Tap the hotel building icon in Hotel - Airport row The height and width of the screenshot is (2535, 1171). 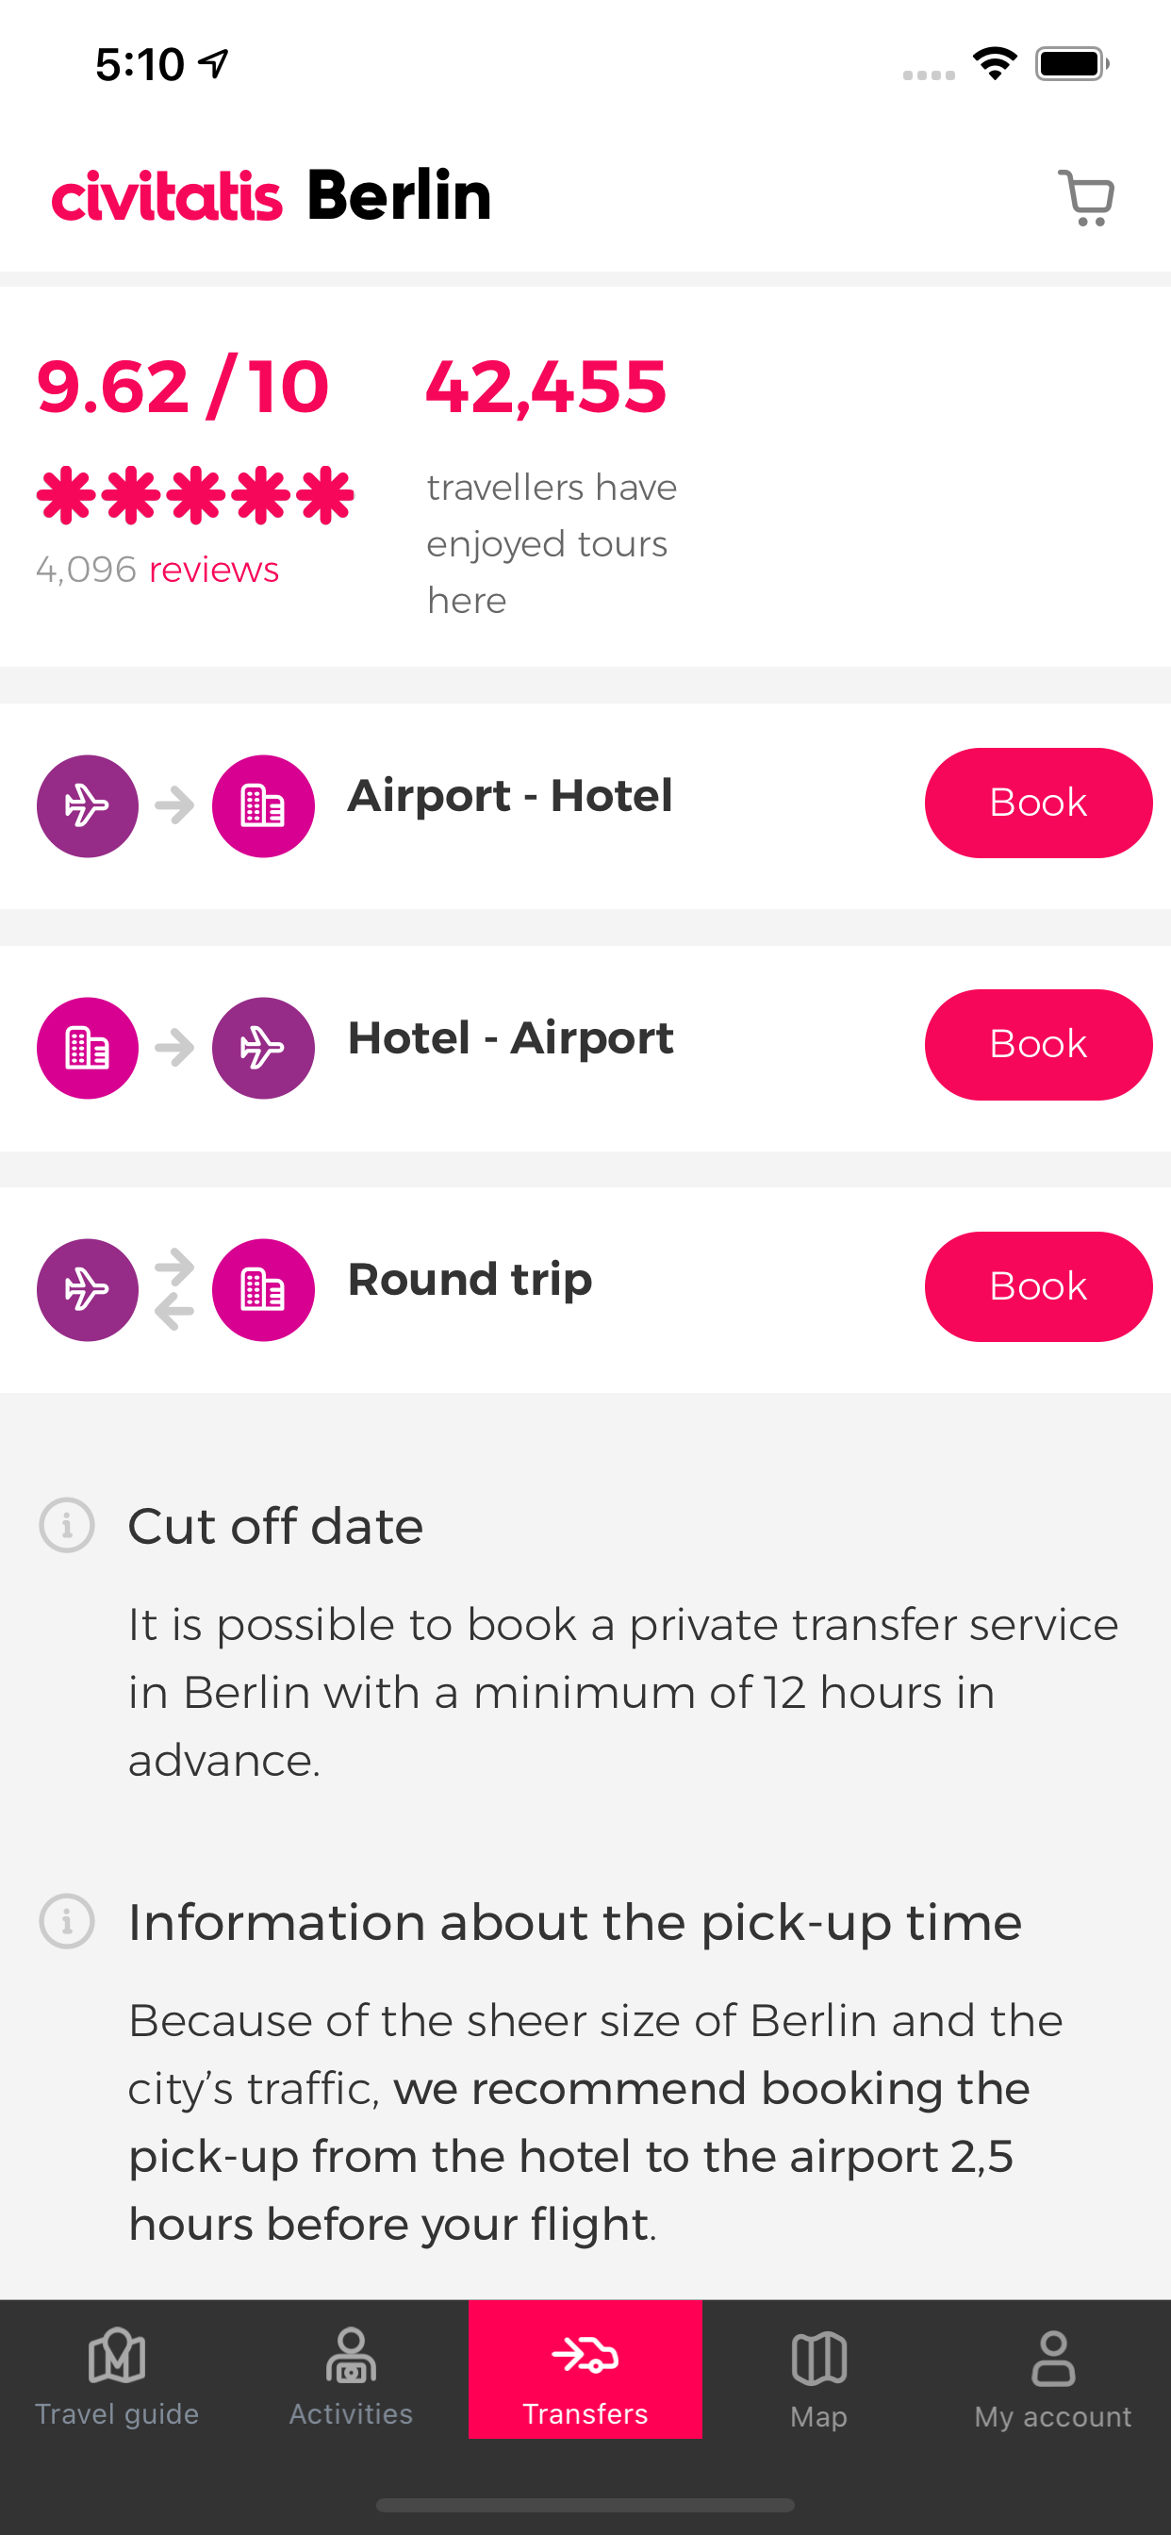88,1048
